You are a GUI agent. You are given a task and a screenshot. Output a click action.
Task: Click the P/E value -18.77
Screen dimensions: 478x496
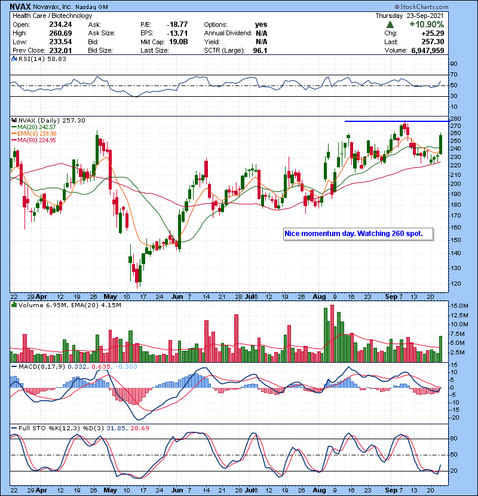(x=177, y=25)
